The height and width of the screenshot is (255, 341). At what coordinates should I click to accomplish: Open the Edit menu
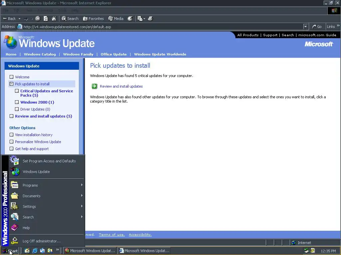[x=16, y=10]
